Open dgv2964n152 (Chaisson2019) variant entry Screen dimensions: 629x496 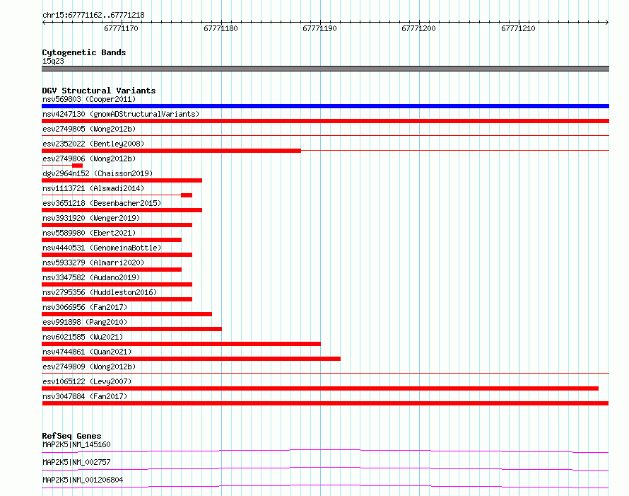click(98, 173)
